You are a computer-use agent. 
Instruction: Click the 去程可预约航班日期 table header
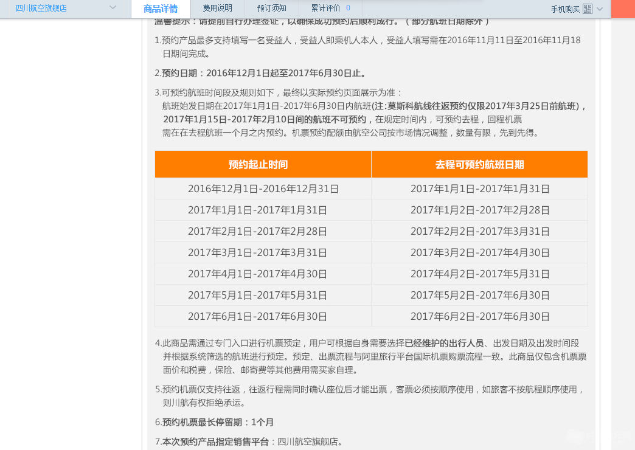[x=479, y=164]
